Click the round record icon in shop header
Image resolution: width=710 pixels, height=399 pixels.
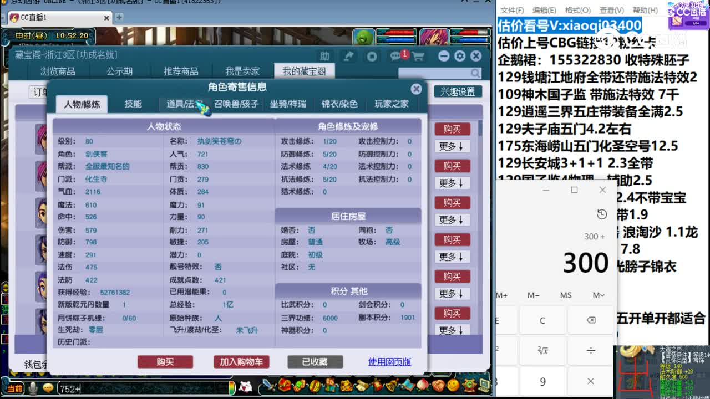point(372,56)
